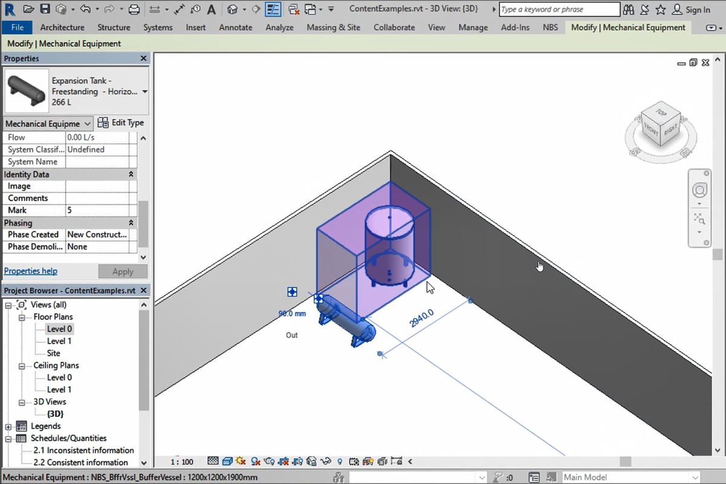Screen dimensions: 726x484
Task: Open the Properties help link
Action: pyautogui.click(x=30, y=270)
